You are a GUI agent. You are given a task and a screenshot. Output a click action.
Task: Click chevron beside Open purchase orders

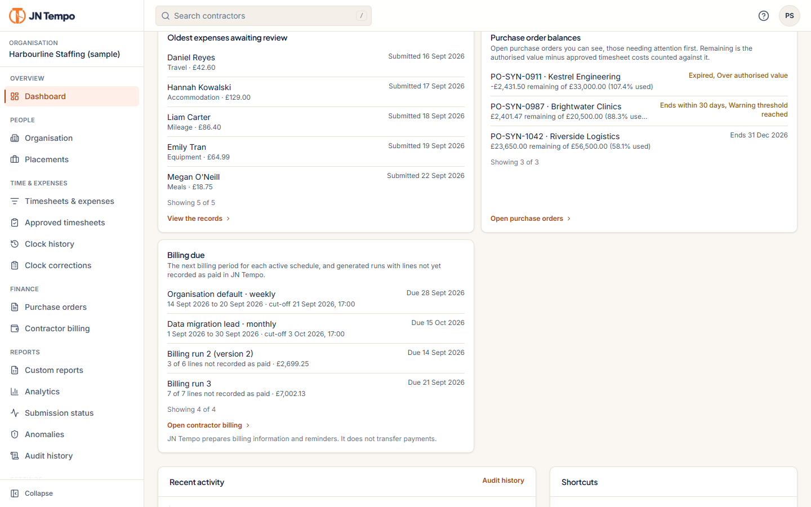point(569,219)
